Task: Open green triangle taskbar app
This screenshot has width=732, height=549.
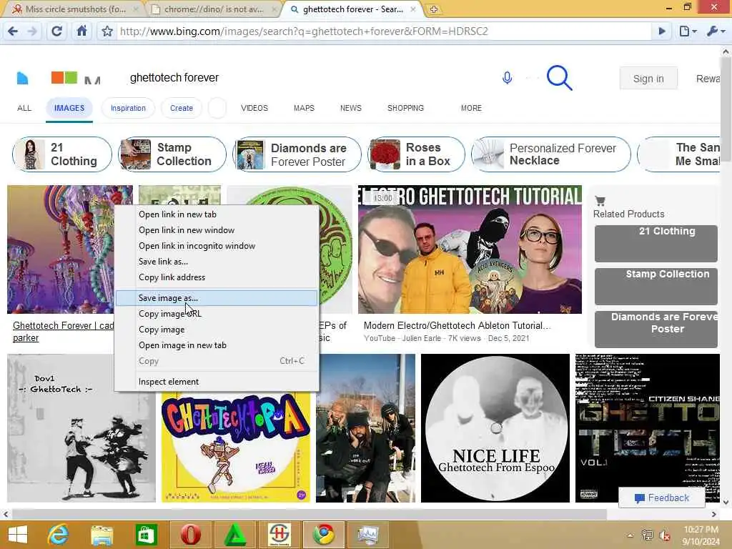Action: (x=235, y=535)
